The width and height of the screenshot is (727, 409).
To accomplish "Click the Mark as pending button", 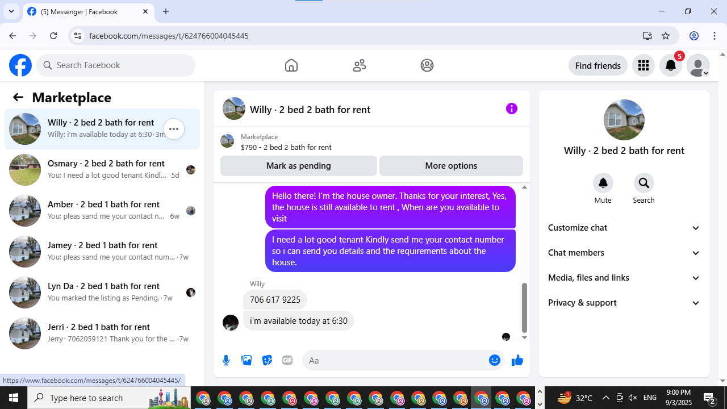I will (299, 166).
